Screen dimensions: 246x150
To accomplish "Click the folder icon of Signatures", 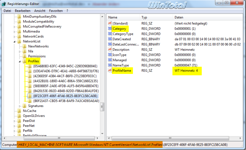I will click(25, 106).
